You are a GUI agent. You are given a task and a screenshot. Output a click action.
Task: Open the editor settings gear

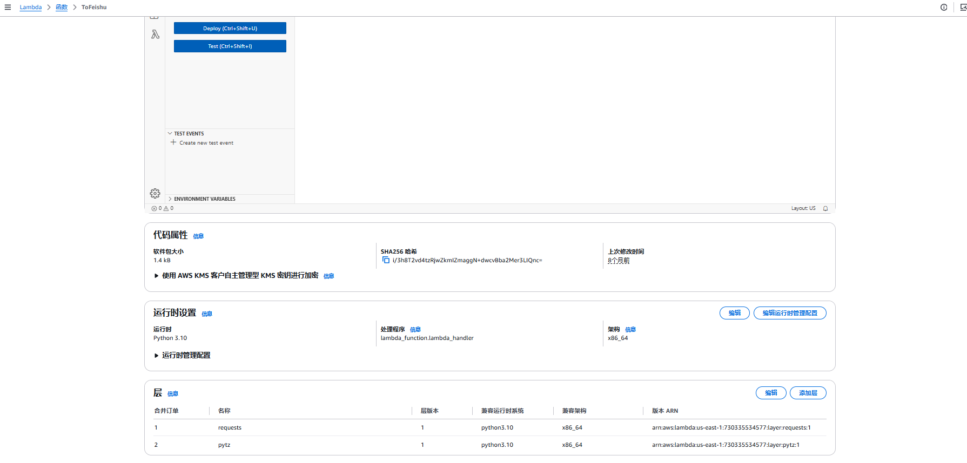(155, 193)
